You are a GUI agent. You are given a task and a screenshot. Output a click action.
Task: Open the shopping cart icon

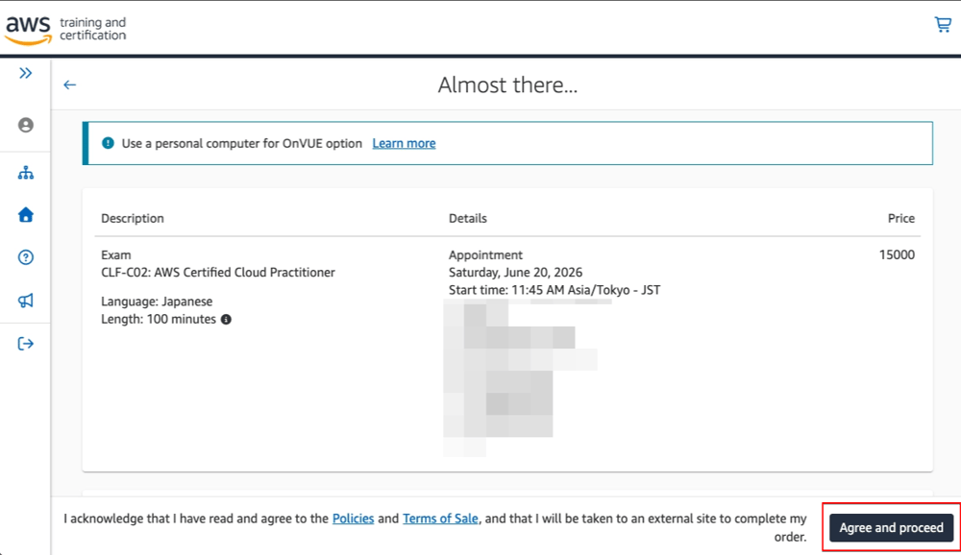point(943,25)
